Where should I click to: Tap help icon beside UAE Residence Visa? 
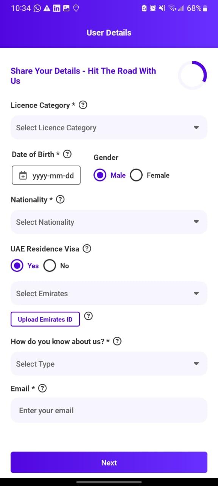coord(87,249)
